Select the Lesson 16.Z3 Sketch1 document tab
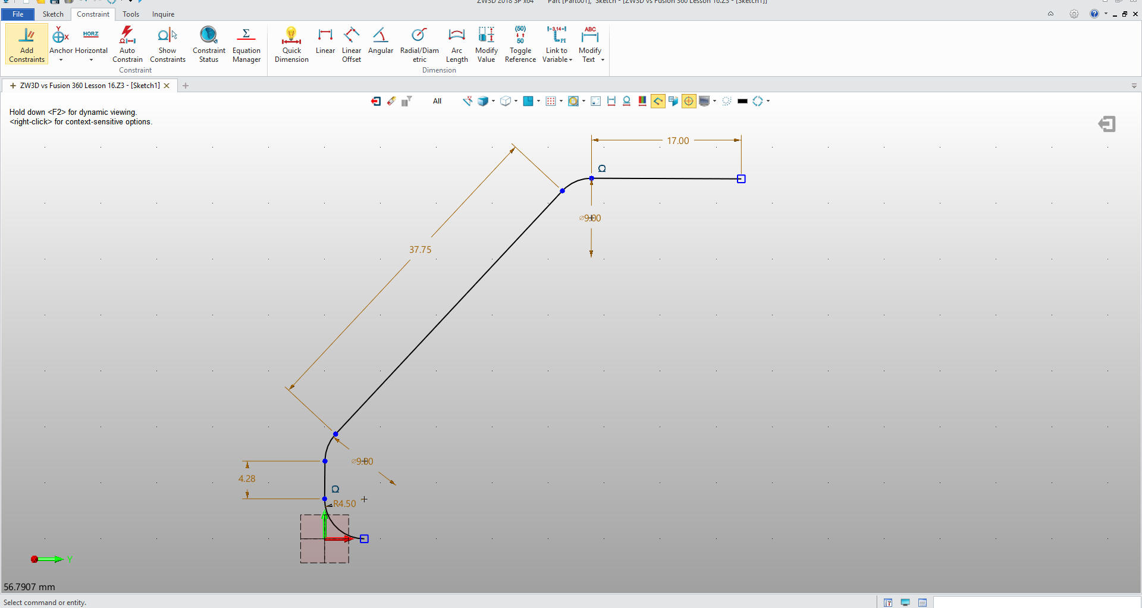 90,86
